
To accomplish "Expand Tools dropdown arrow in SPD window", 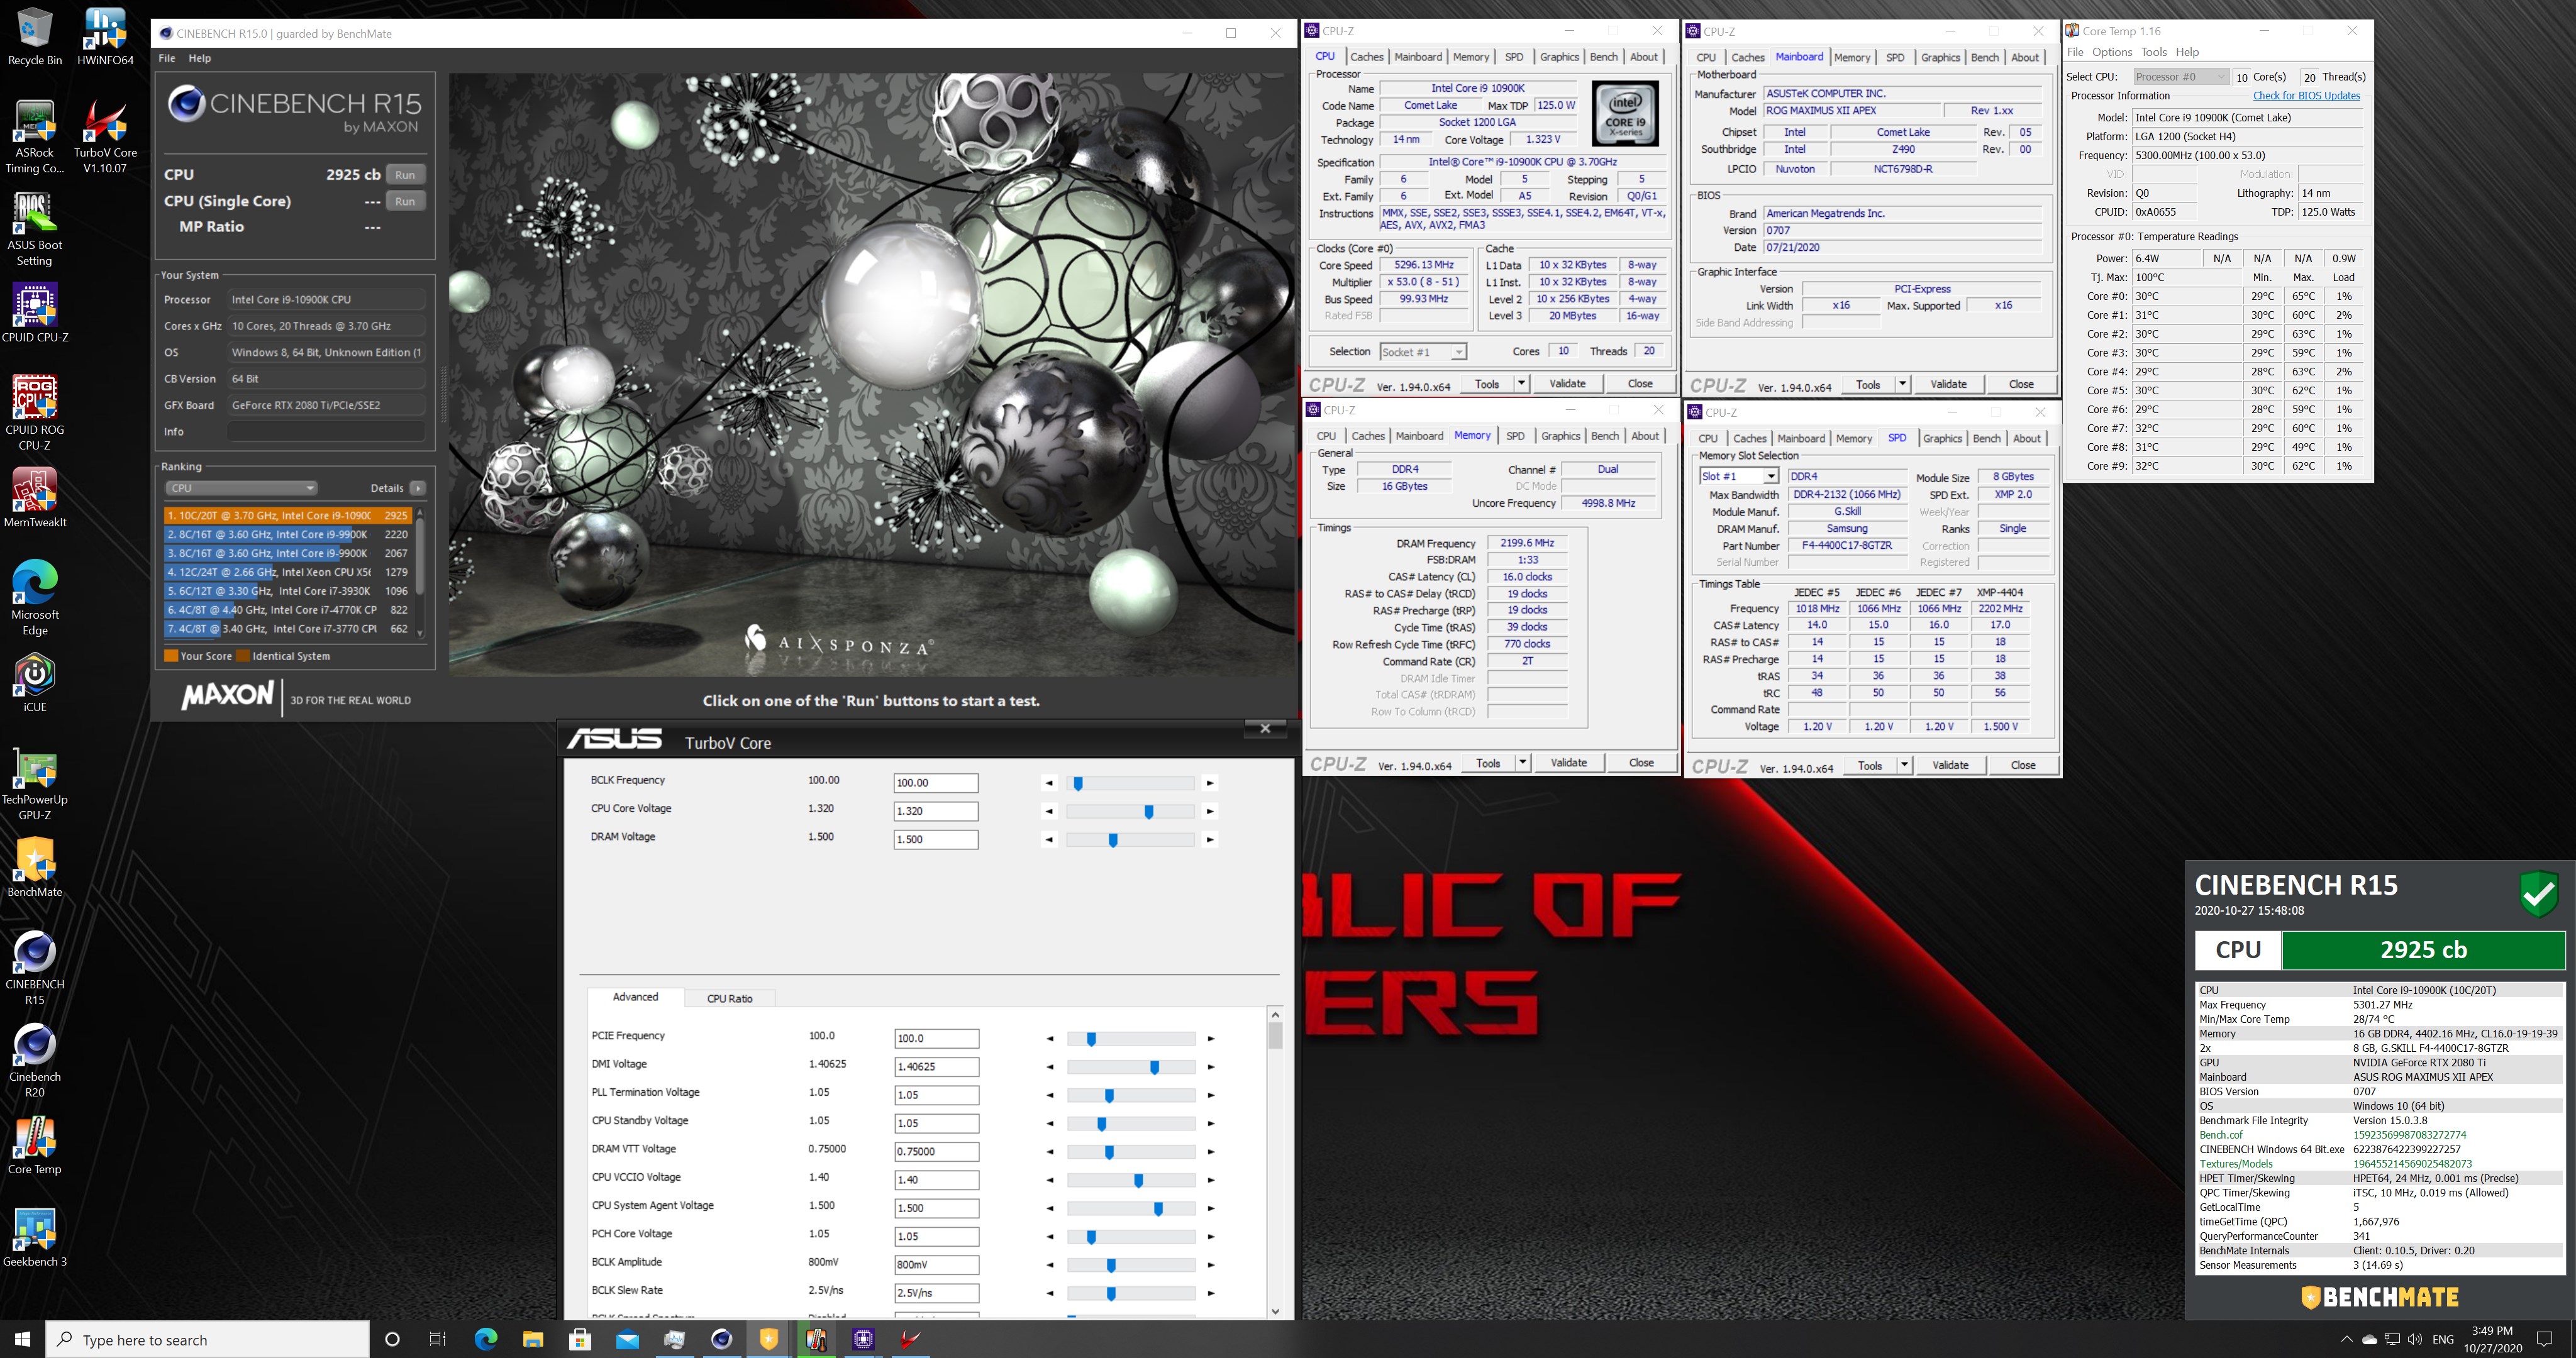I will pyautogui.click(x=1904, y=765).
